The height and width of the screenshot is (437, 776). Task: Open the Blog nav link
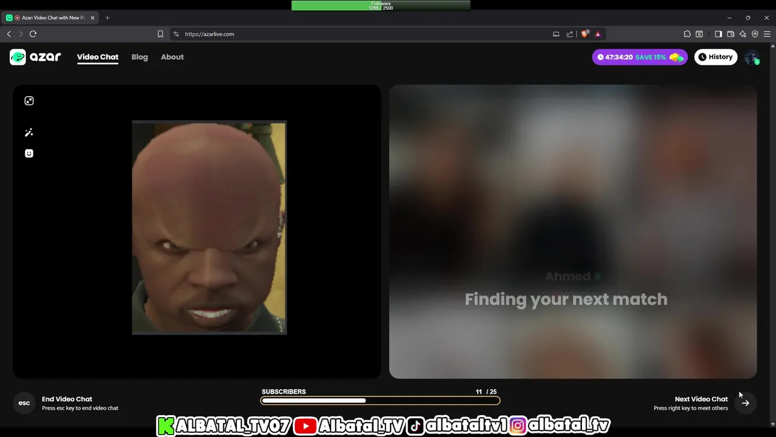click(x=139, y=57)
